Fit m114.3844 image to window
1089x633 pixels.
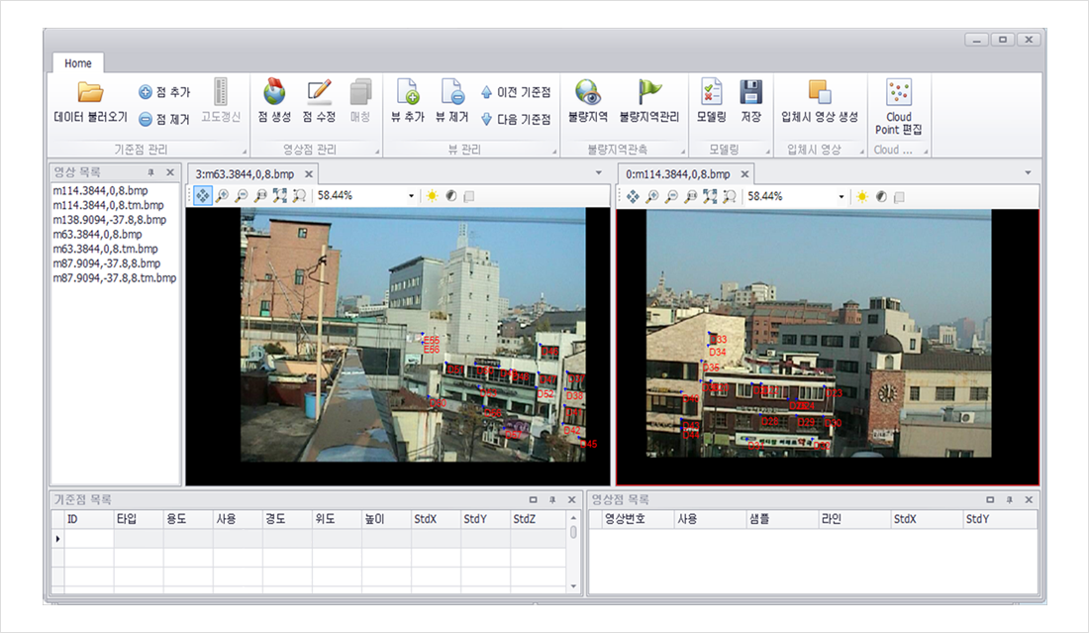pos(710,197)
